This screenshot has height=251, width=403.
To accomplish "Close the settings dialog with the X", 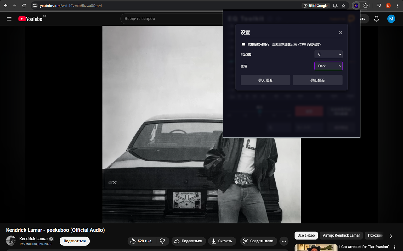I will coord(341,33).
